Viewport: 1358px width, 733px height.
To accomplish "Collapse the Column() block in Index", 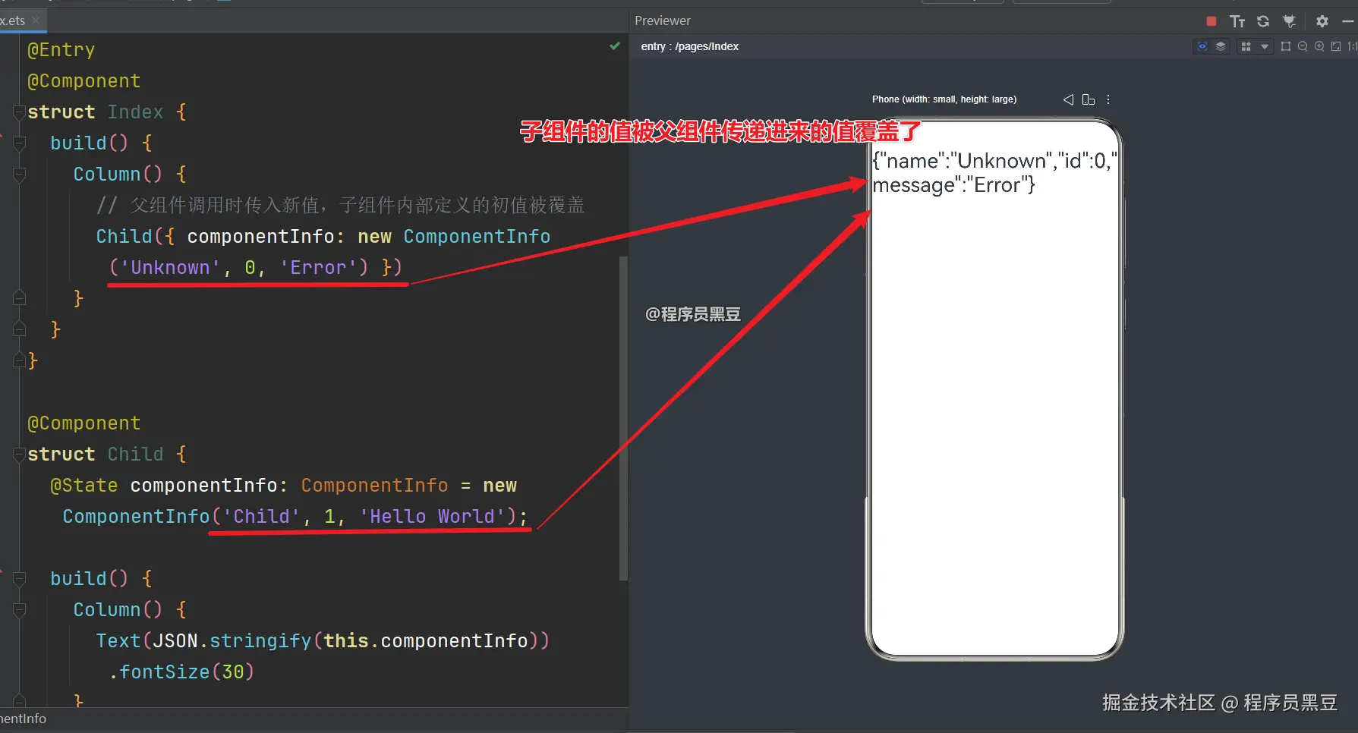I will point(19,175).
